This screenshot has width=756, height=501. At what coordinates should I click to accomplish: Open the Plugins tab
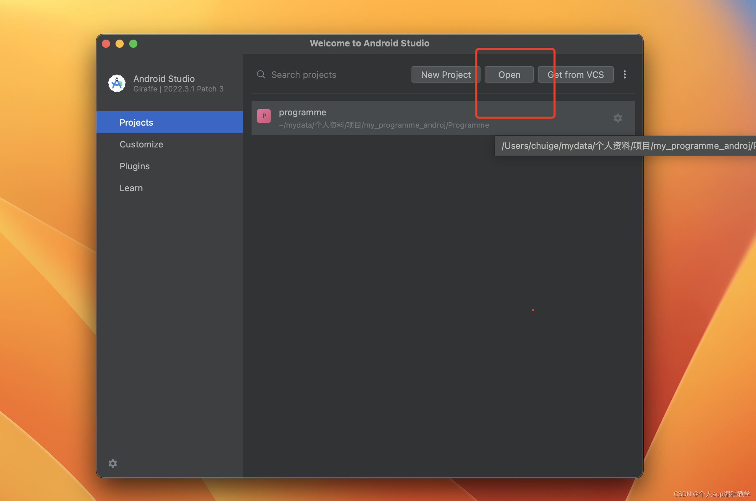(170, 166)
